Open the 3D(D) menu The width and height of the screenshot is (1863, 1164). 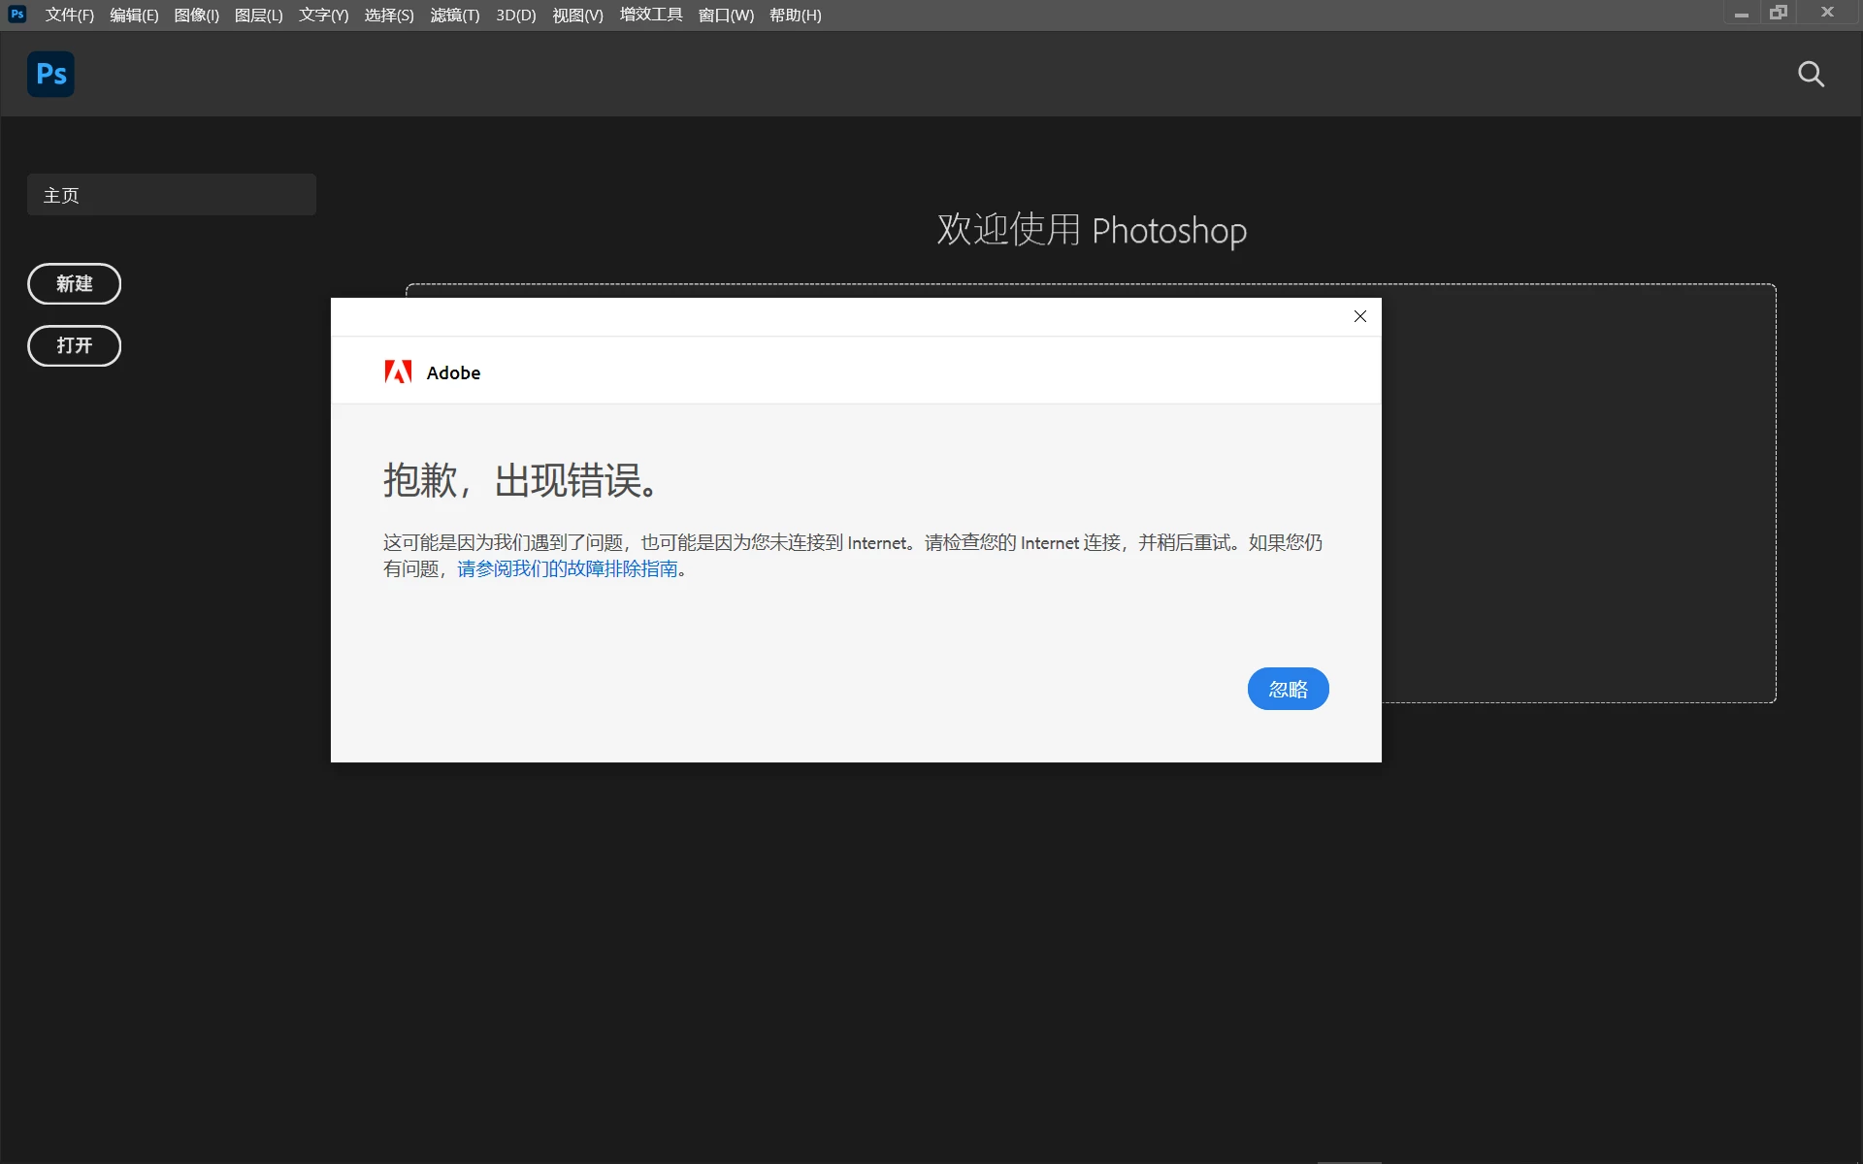tap(515, 16)
